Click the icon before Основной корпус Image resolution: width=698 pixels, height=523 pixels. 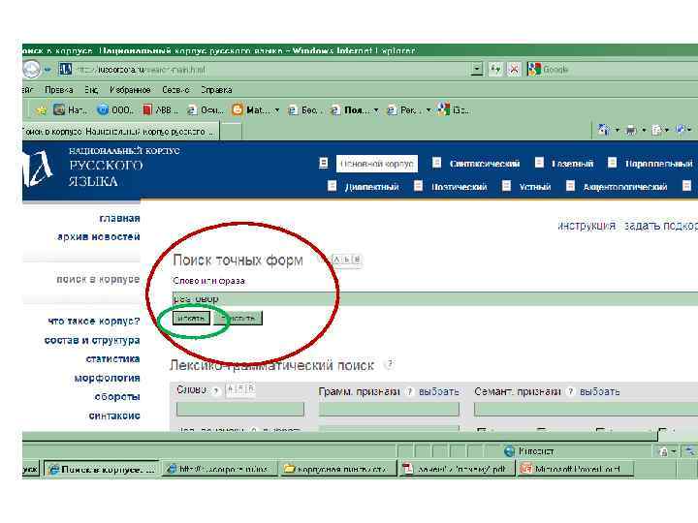(324, 164)
